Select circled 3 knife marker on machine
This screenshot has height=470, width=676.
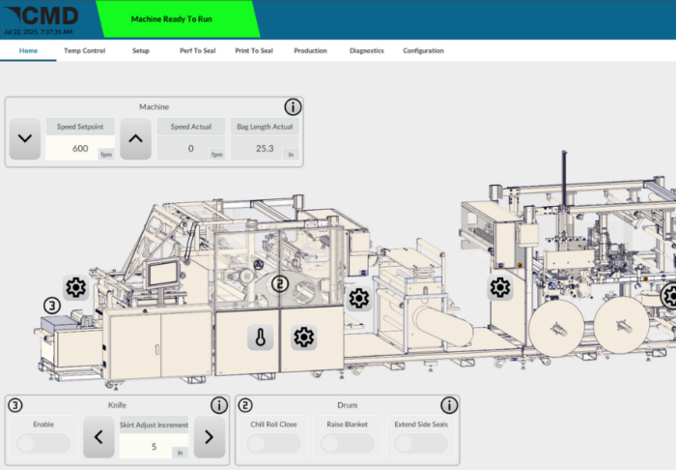coord(52,306)
